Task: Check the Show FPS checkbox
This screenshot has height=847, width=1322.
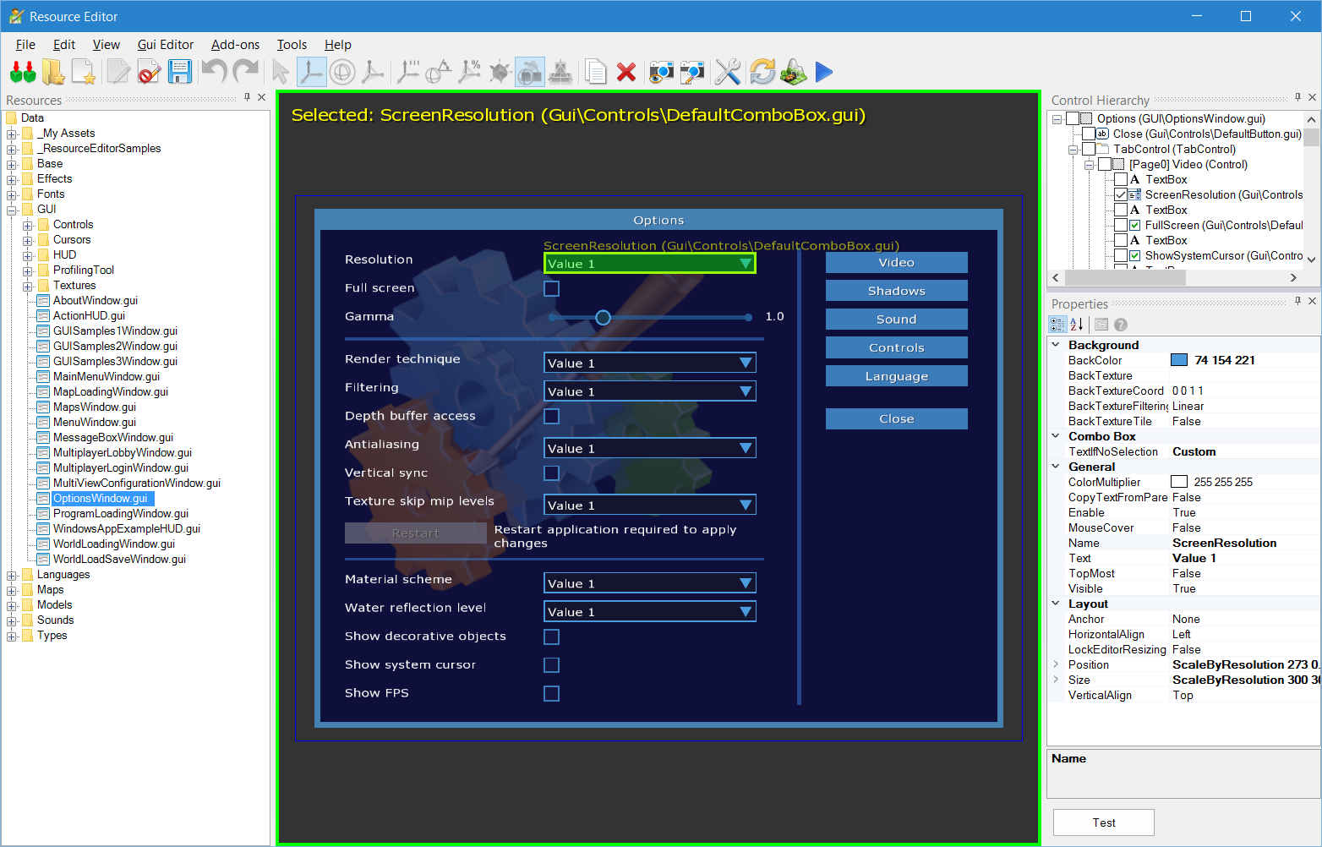Action: (552, 694)
